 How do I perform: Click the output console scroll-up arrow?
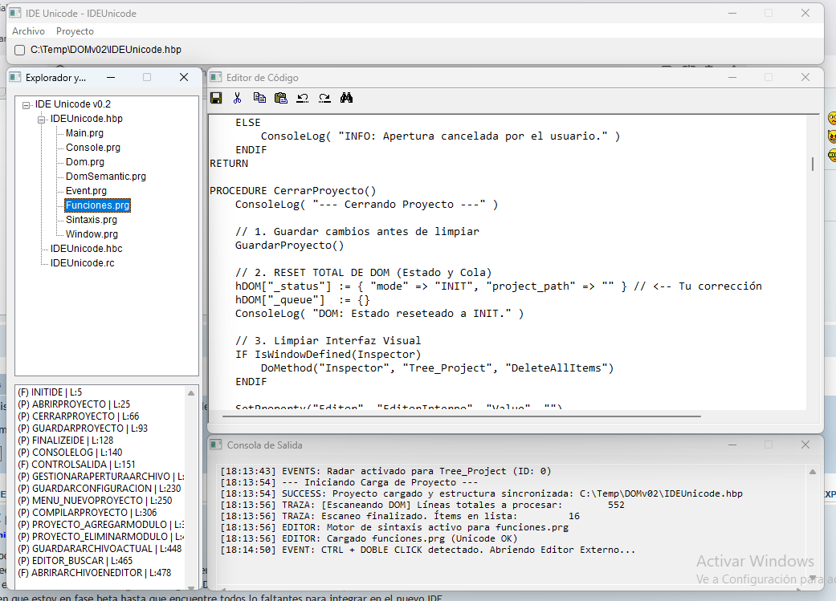[813, 472]
